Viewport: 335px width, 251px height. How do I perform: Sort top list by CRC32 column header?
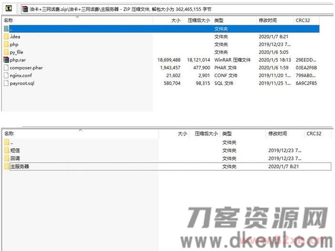click(x=303, y=20)
